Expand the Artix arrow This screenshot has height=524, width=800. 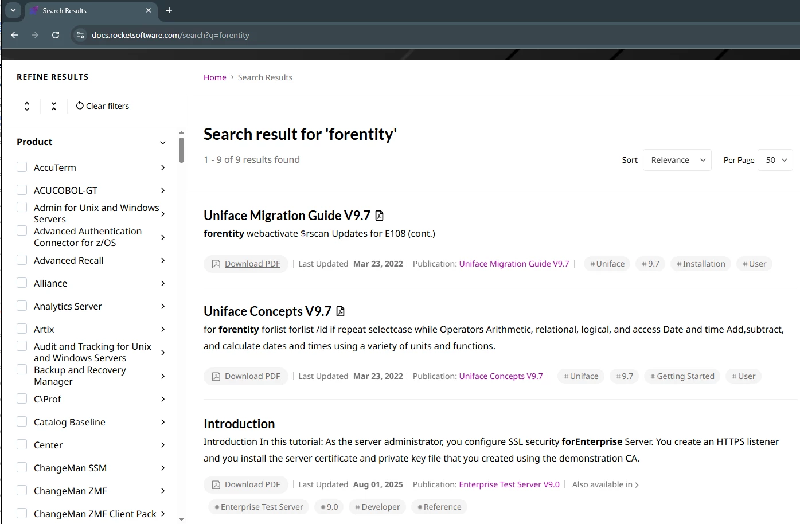click(x=163, y=329)
